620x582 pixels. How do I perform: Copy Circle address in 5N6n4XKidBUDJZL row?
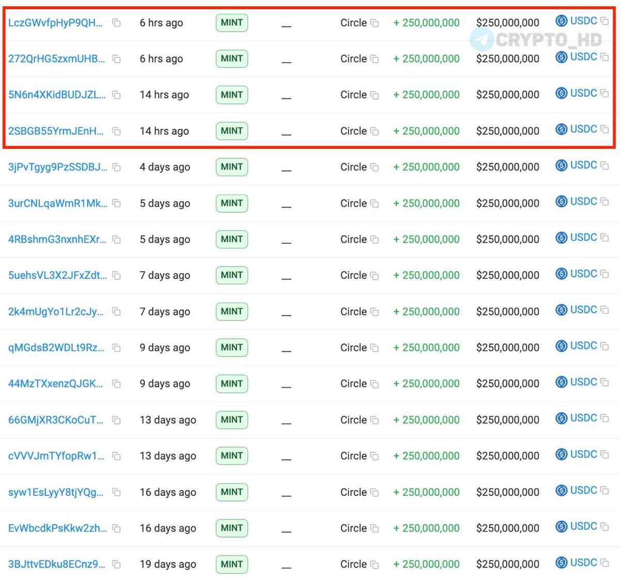click(x=375, y=96)
